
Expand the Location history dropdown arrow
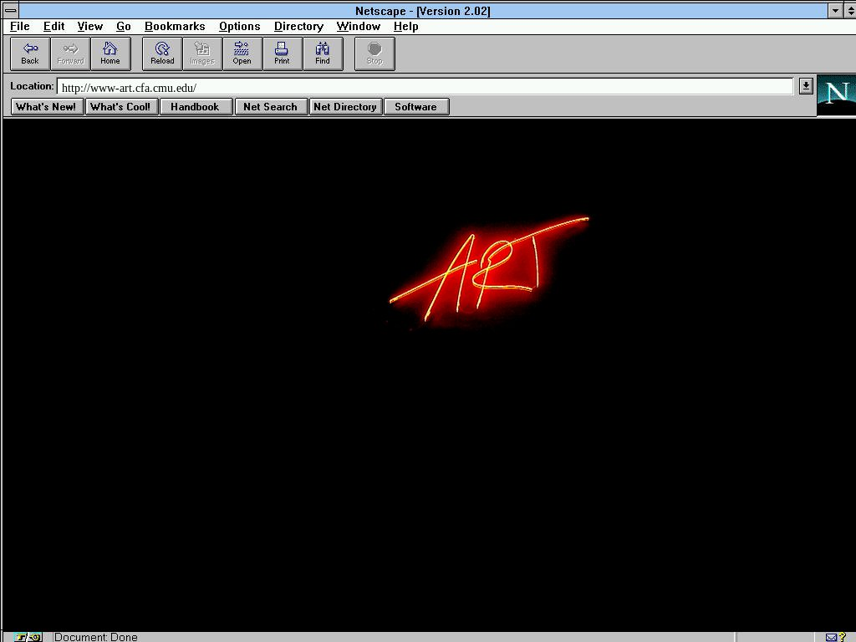point(805,86)
